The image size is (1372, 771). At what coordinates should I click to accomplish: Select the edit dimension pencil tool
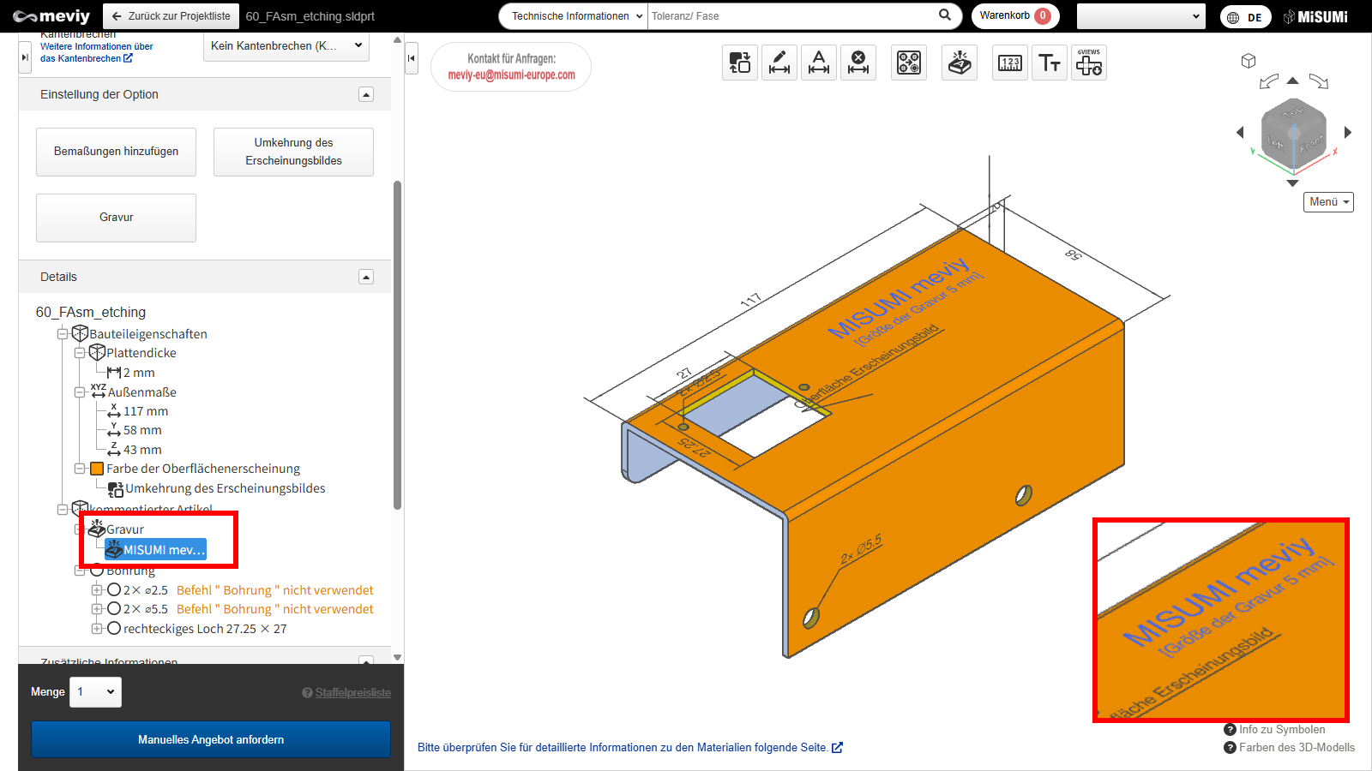(779, 63)
